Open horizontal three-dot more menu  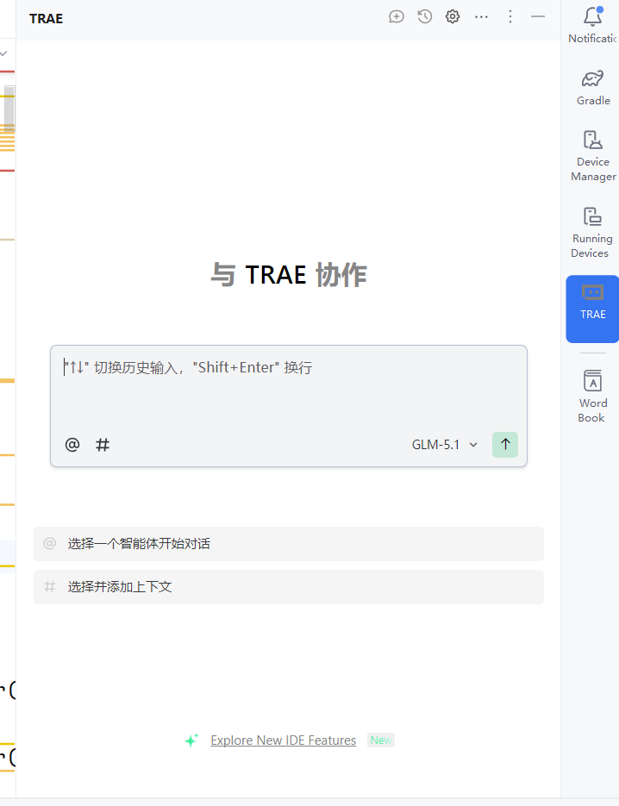click(x=481, y=16)
